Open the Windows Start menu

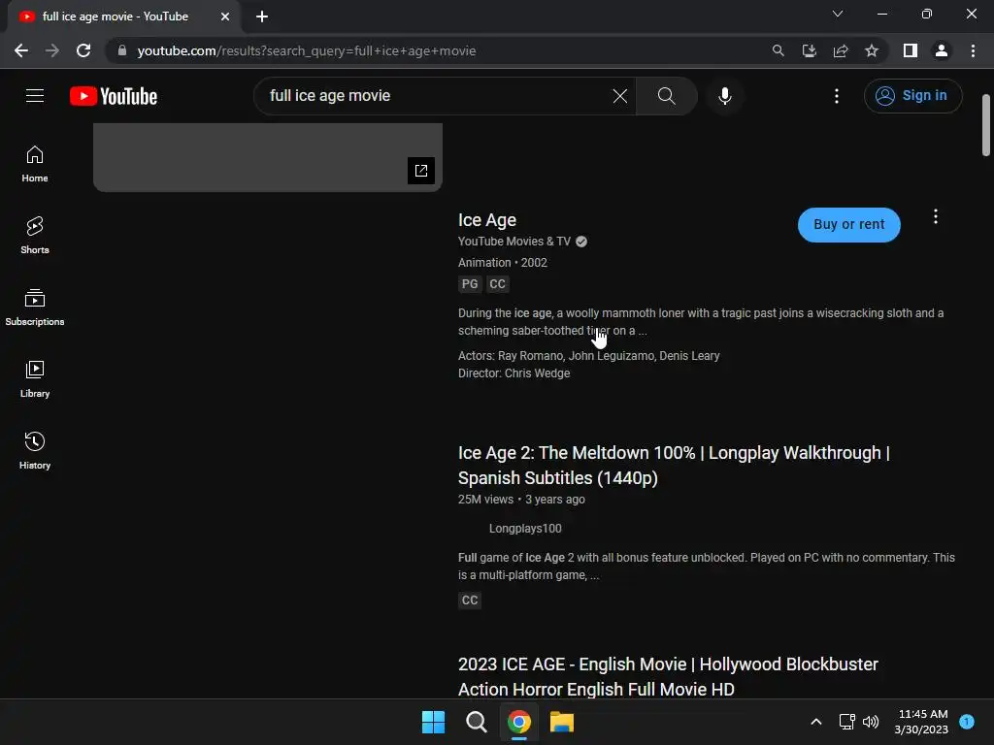[x=434, y=722]
